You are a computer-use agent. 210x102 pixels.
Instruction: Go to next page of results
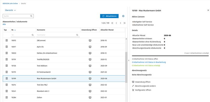[120, 23]
